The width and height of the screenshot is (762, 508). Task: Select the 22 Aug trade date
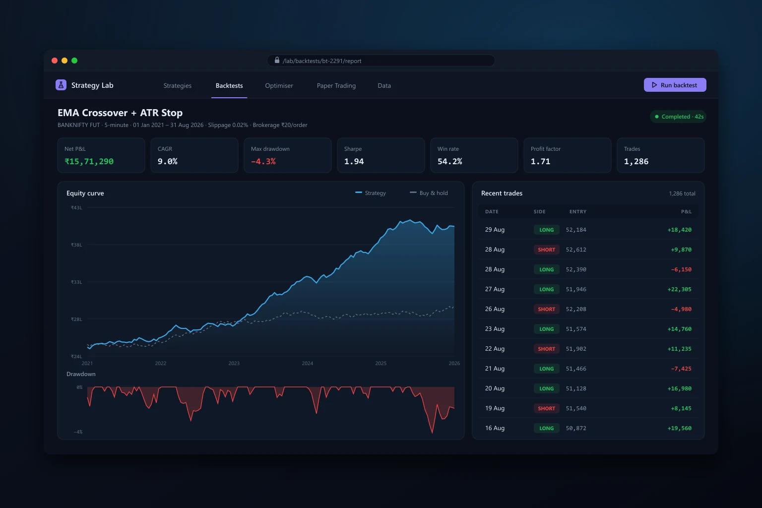(x=495, y=349)
